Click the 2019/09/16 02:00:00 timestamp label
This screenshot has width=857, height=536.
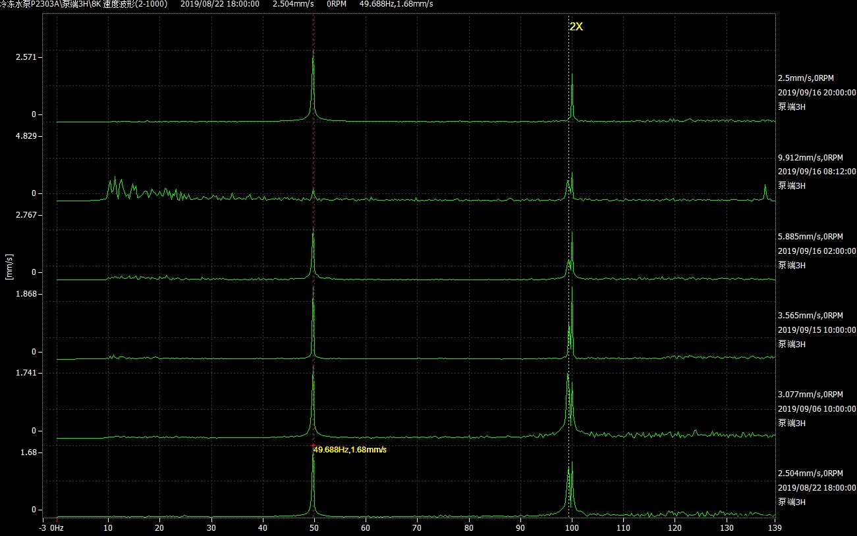point(817,251)
